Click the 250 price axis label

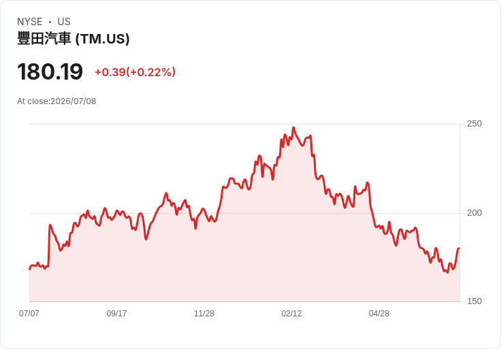[x=474, y=124]
